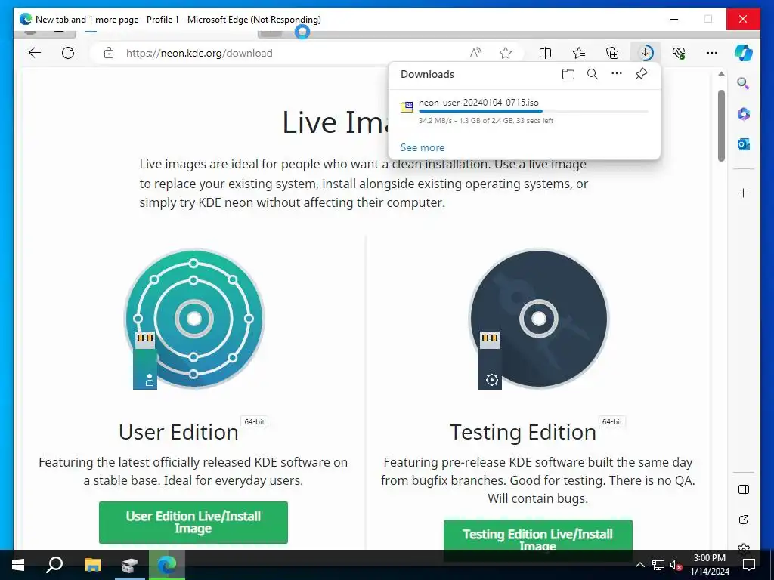The height and width of the screenshot is (580, 774).
Task: Add this page to favorites with the star
Action: pyautogui.click(x=506, y=53)
